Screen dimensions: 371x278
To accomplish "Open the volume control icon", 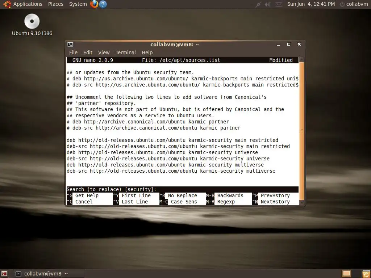I will [x=268, y=4].
